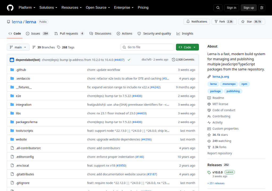Screen dimensions: 272x191
Task: Click the Go to file search field
Action: (x=147, y=47)
